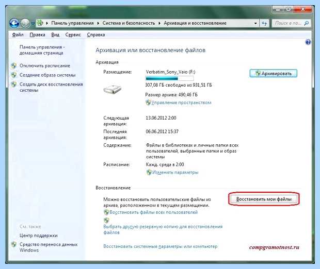
Task: Click the heading Архивация или восстановление файлов
Action: click(151, 50)
